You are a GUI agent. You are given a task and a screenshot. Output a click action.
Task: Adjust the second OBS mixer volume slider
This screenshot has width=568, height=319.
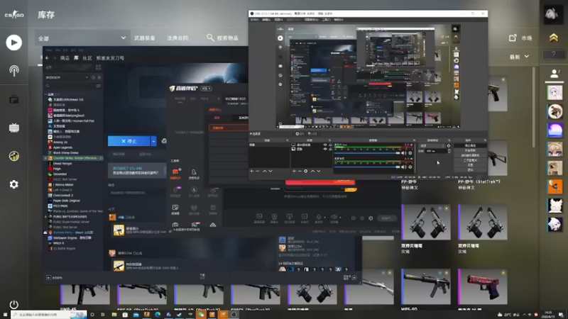pyautogui.click(x=367, y=167)
